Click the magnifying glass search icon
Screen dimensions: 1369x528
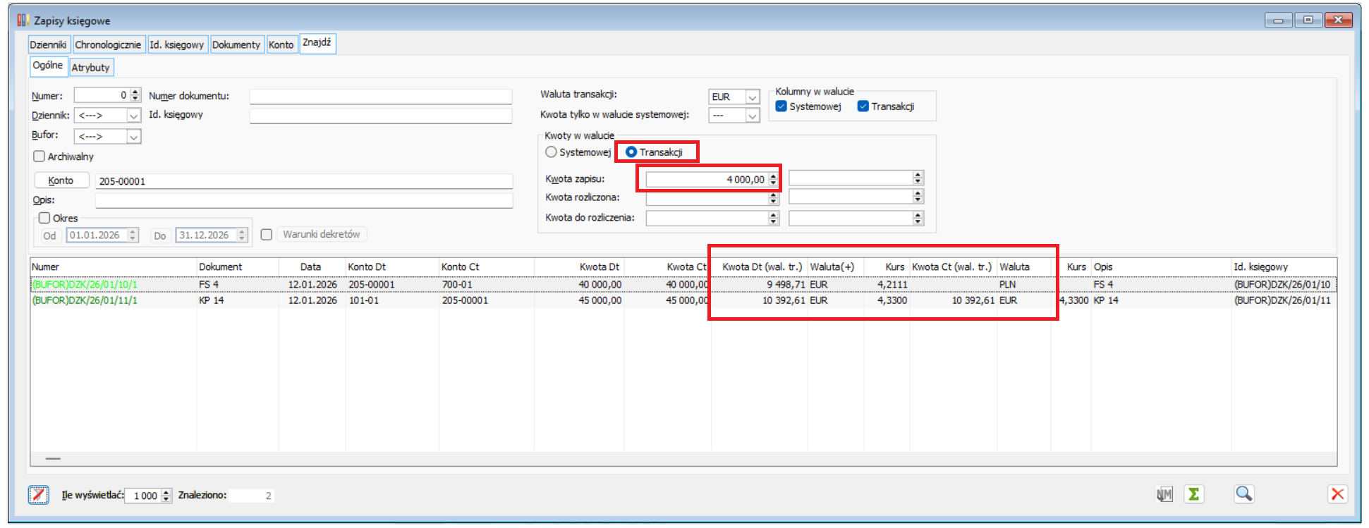click(x=1243, y=494)
